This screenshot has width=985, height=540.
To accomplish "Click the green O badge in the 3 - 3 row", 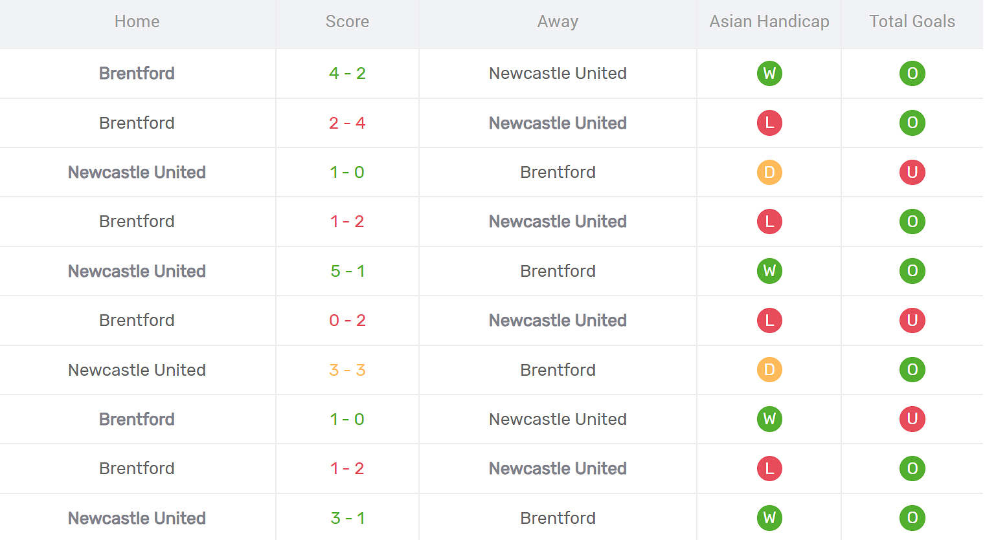I will (912, 370).
